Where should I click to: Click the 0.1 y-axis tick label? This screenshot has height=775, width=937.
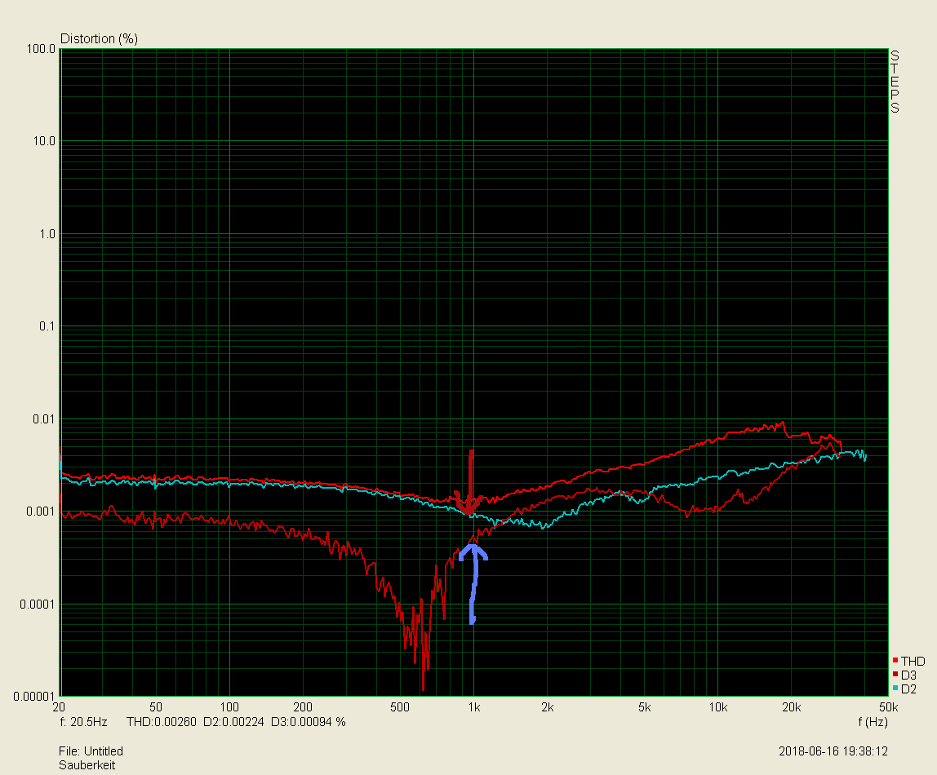click(47, 326)
